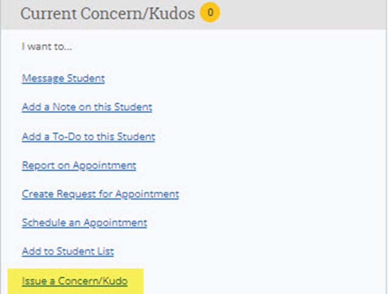388x294 pixels.
Task: Click Add a Note on this Student
Action: point(87,107)
